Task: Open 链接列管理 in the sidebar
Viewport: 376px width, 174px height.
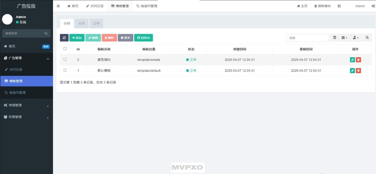Action: (27, 93)
